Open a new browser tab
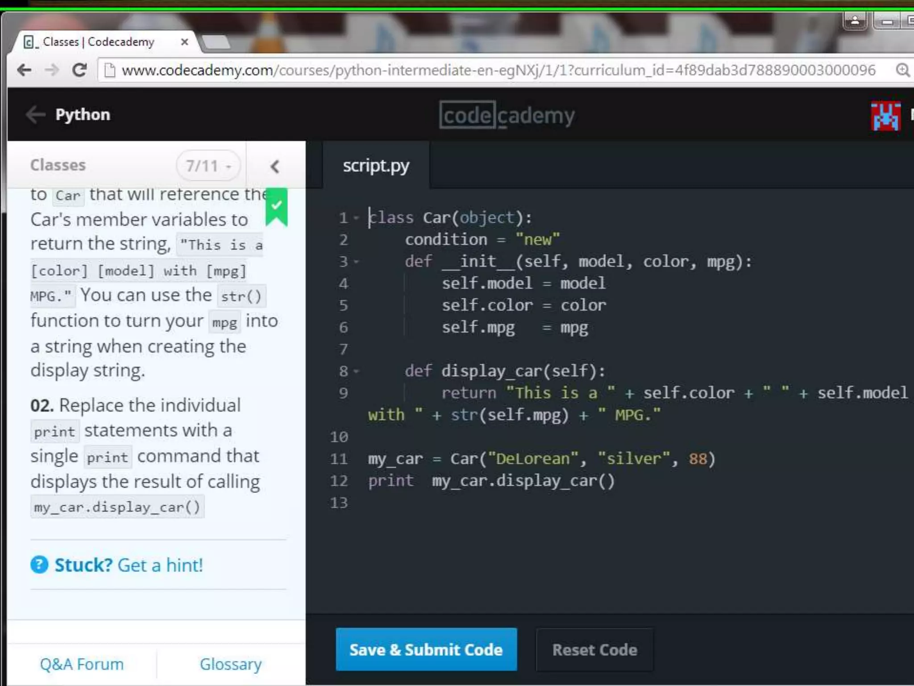The height and width of the screenshot is (686, 914). tap(216, 42)
